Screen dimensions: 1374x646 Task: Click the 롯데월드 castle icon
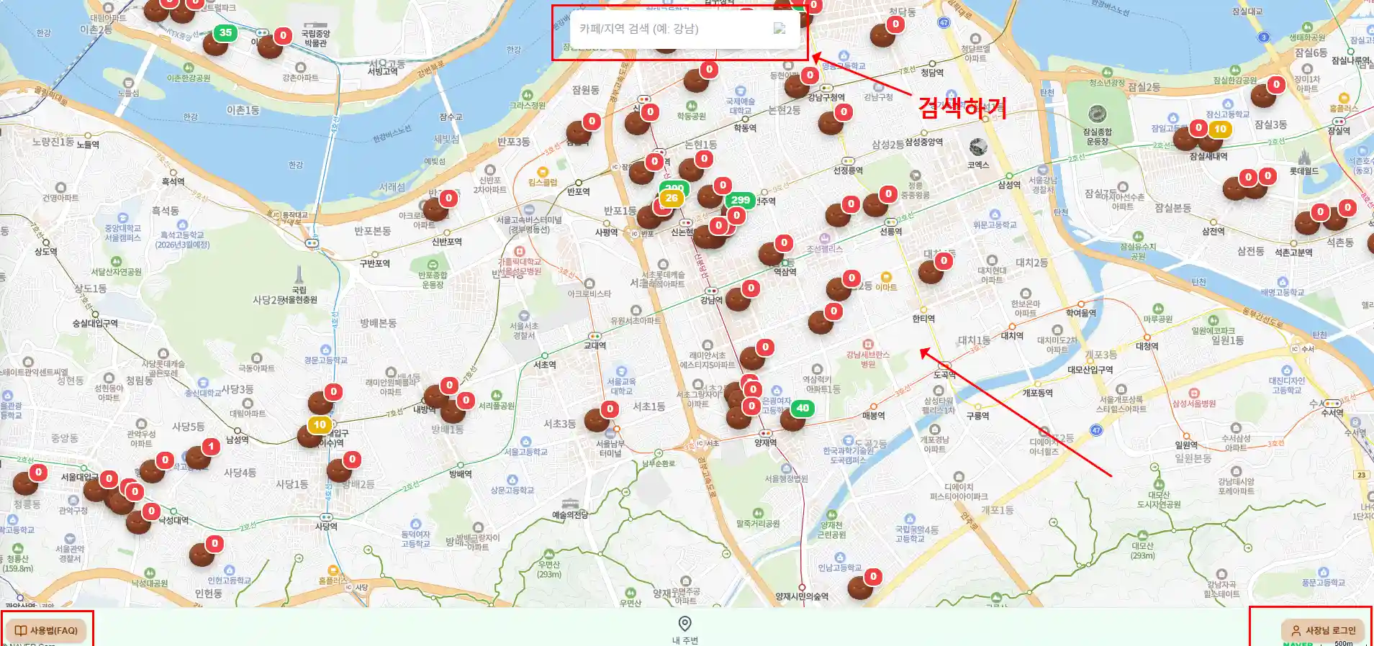click(1304, 156)
